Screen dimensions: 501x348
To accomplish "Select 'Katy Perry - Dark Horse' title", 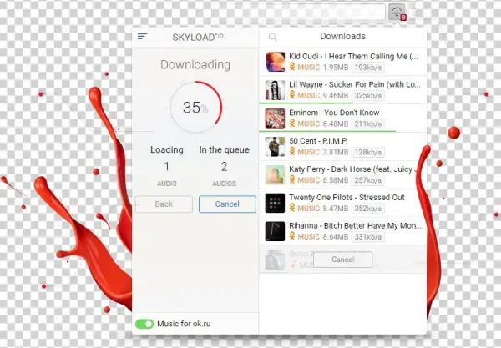I will click(353, 169).
